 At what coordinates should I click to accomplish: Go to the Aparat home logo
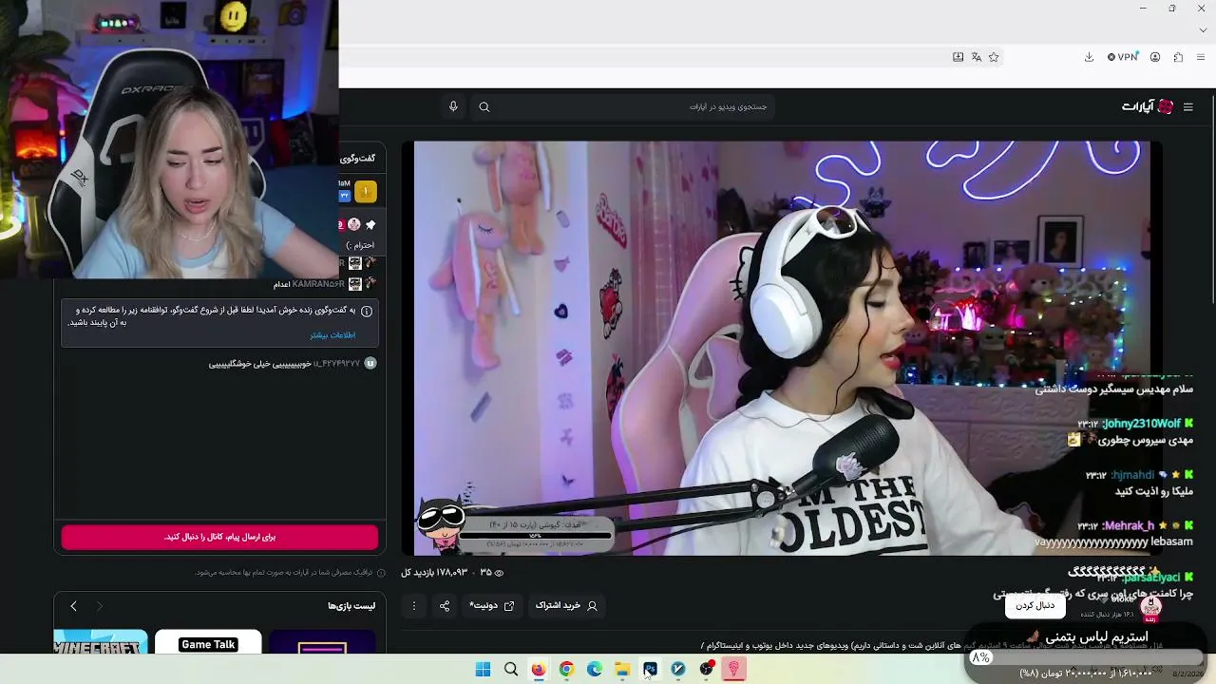click(1148, 107)
